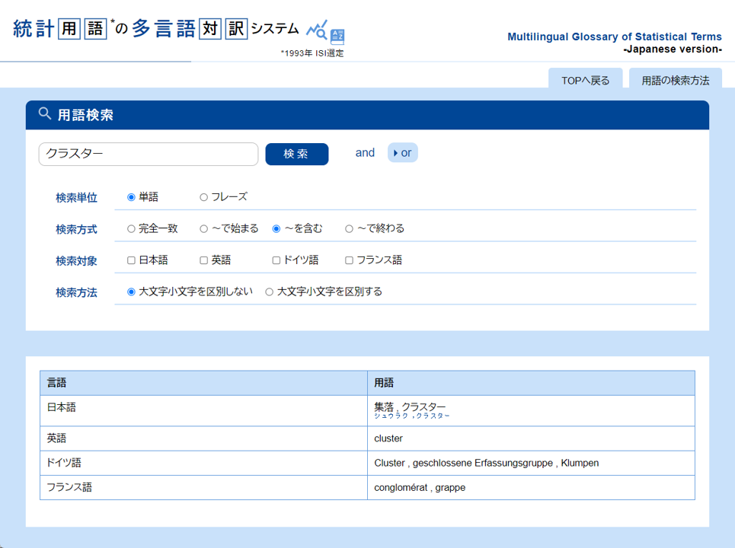Image resolution: width=735 pixels, height=548 pixels.
Task: Click the magnifier icon beside 用語検索
Action: 45,114
